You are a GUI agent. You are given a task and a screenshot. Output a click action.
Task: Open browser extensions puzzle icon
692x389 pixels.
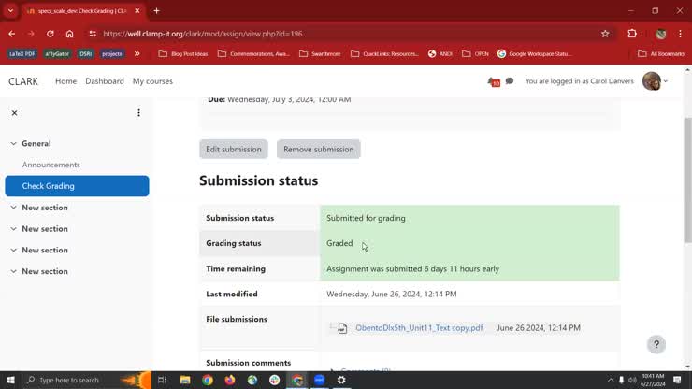coord(632,34)
